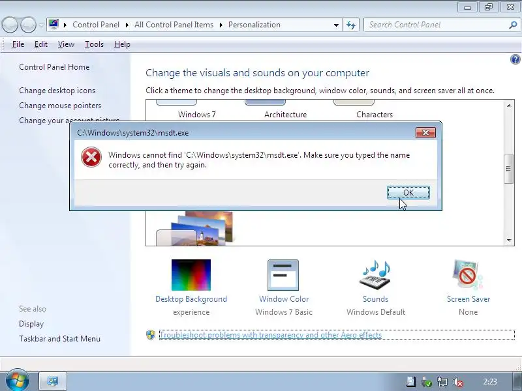Screen dimensions: 522x391
Task: Click Change desktop icons
Action: pyautogui.click(x=57, y=91)
